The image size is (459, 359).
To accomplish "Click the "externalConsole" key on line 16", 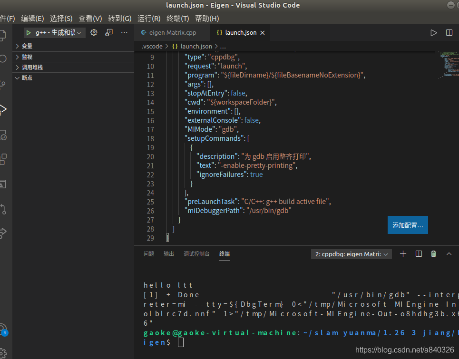I will (x=213, y=120).
